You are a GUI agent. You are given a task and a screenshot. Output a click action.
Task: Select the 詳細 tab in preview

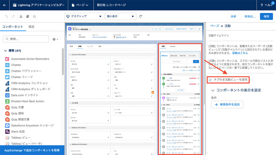tap(80, 46)
